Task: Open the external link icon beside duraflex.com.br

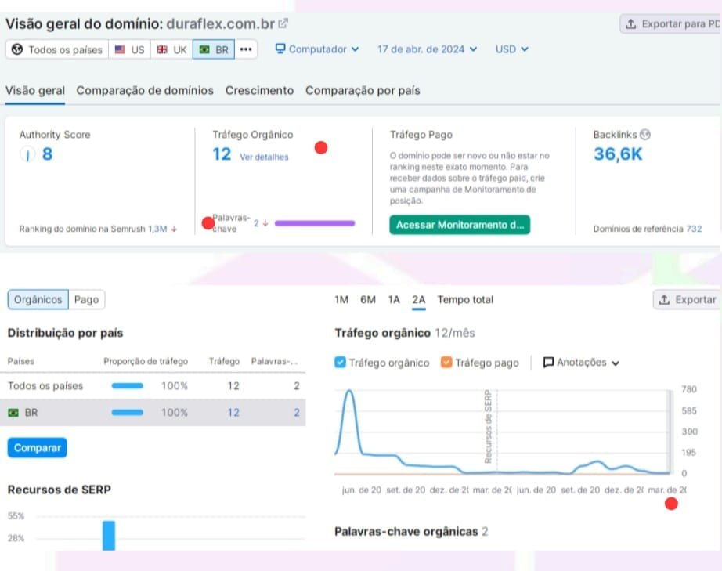Action: [x=283, y=23]
